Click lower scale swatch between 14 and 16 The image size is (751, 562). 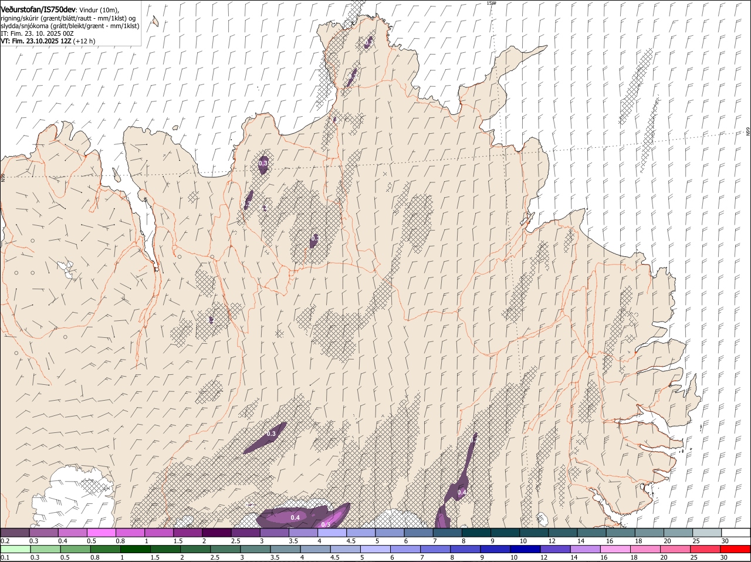(586, 550)
